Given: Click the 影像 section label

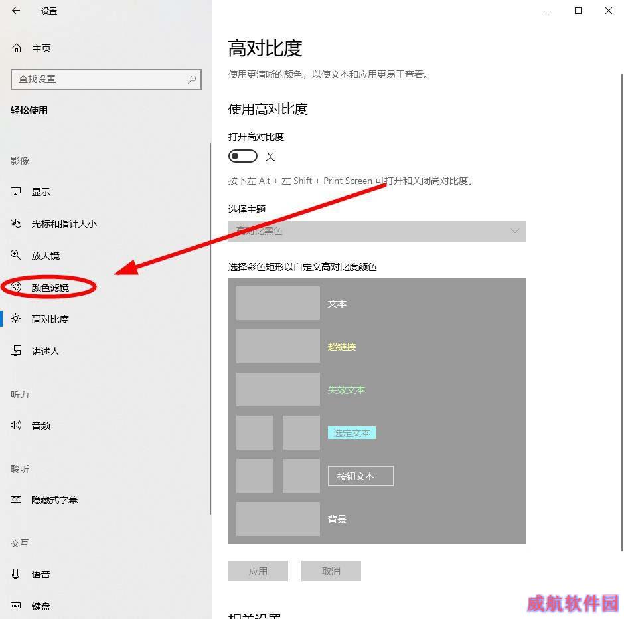Looking at the screenshot, I should 20,161.
